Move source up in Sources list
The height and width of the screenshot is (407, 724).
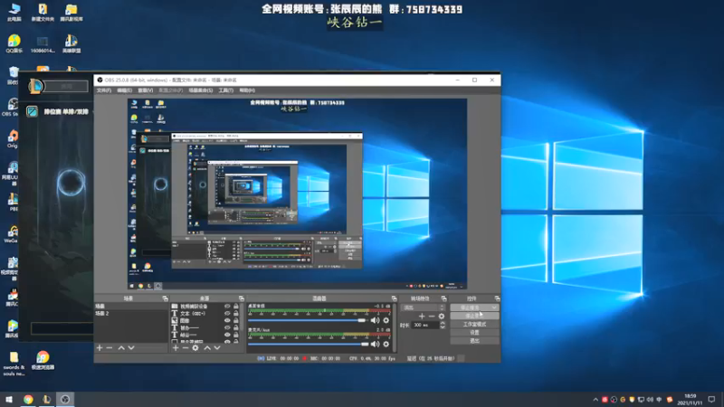click(207, 347)
